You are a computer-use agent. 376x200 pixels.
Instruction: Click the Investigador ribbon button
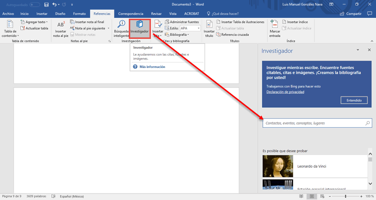(x=140, y=28)
